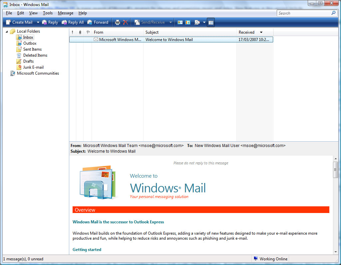341x265 pixels.
Task: Delete the message with the red X icon
Action: [x=125, y=22]
